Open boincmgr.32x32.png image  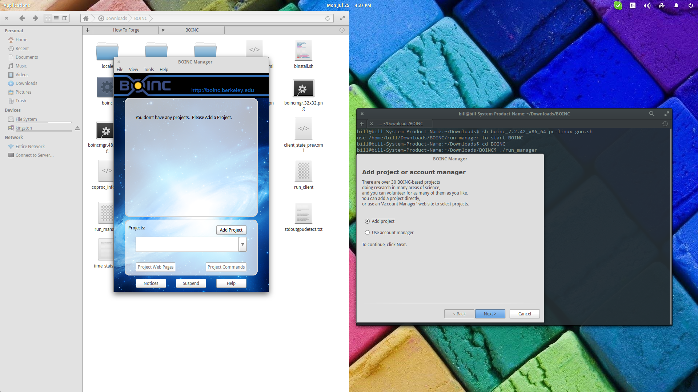[304, 95]
